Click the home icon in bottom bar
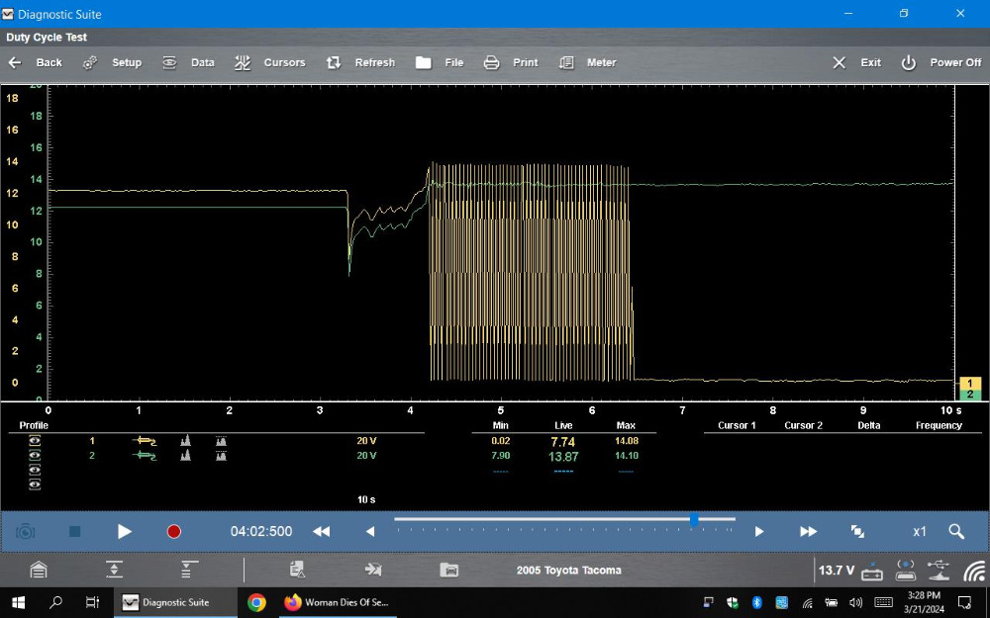 coord(39,570)
